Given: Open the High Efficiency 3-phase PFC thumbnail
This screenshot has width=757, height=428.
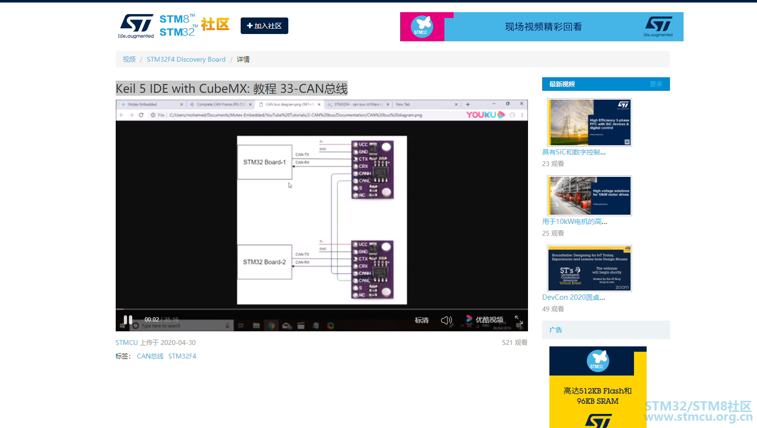Looking at the screenshot, I should point(589,122).
